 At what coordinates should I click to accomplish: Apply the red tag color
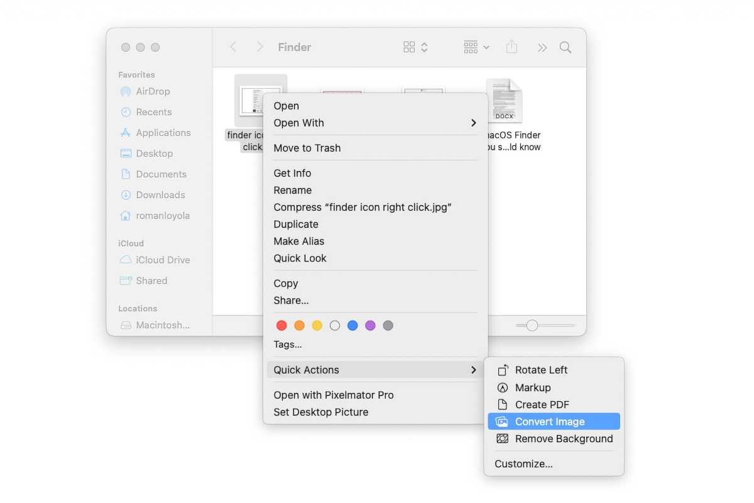point(281,326)
